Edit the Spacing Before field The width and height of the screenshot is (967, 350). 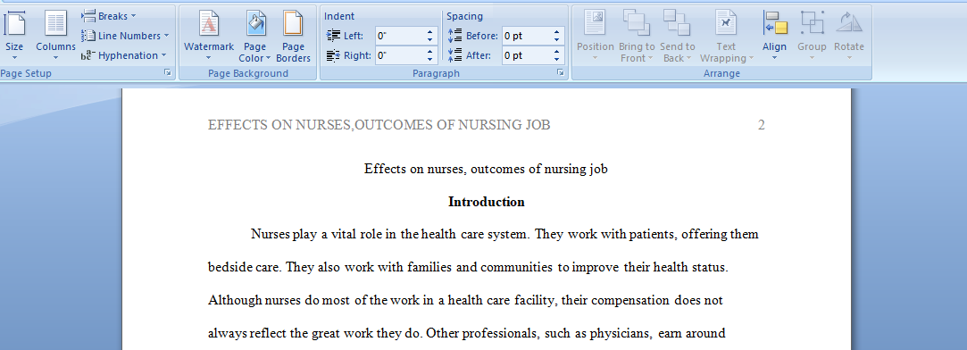[x=526, y=36]
